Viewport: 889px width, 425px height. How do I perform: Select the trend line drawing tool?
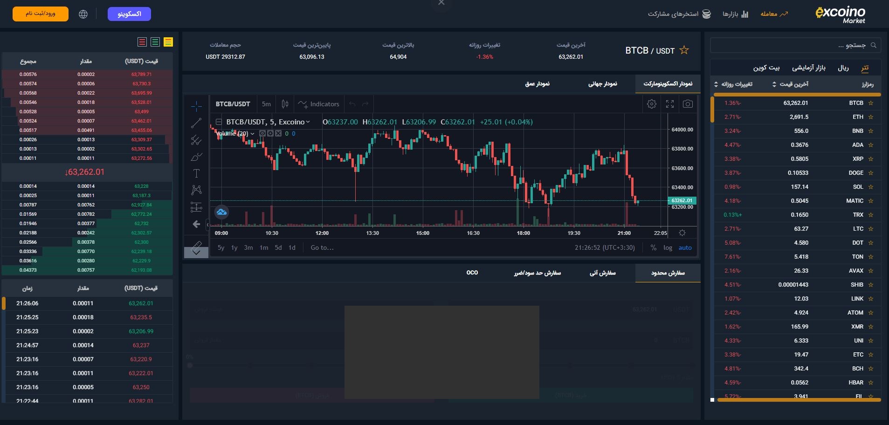pyautogui.click(x=196, y=123)
